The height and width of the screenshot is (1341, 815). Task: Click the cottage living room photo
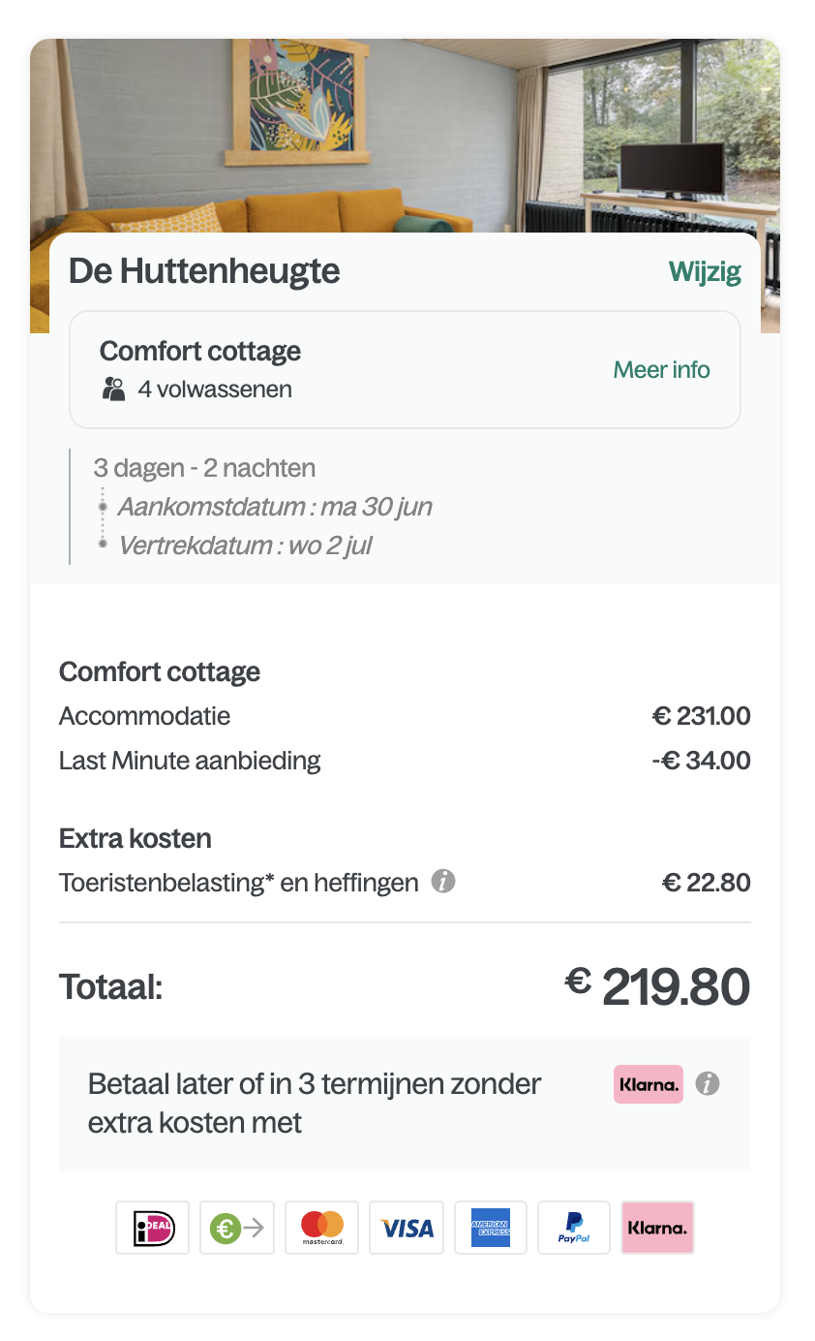[x=405, y=136]
